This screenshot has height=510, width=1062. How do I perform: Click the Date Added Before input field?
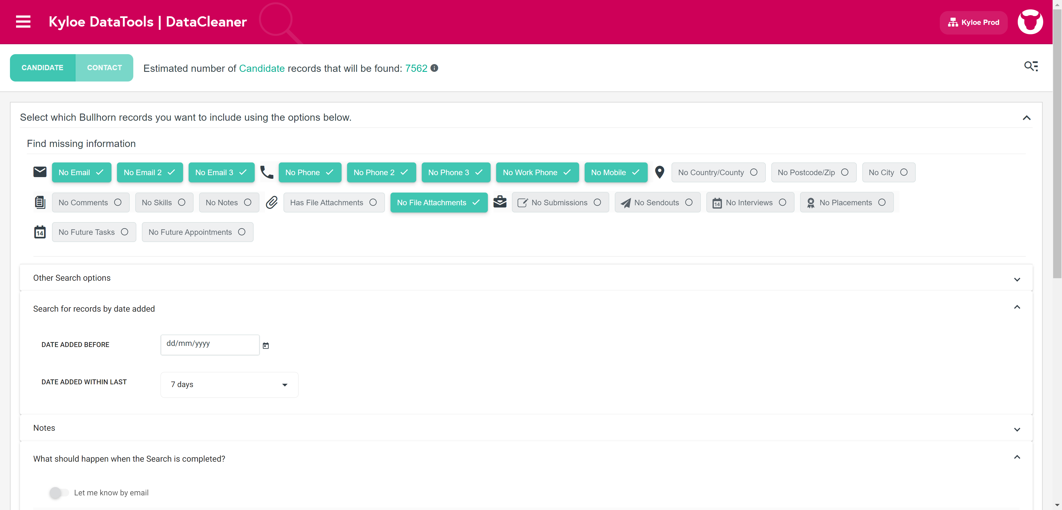[210, 345]
